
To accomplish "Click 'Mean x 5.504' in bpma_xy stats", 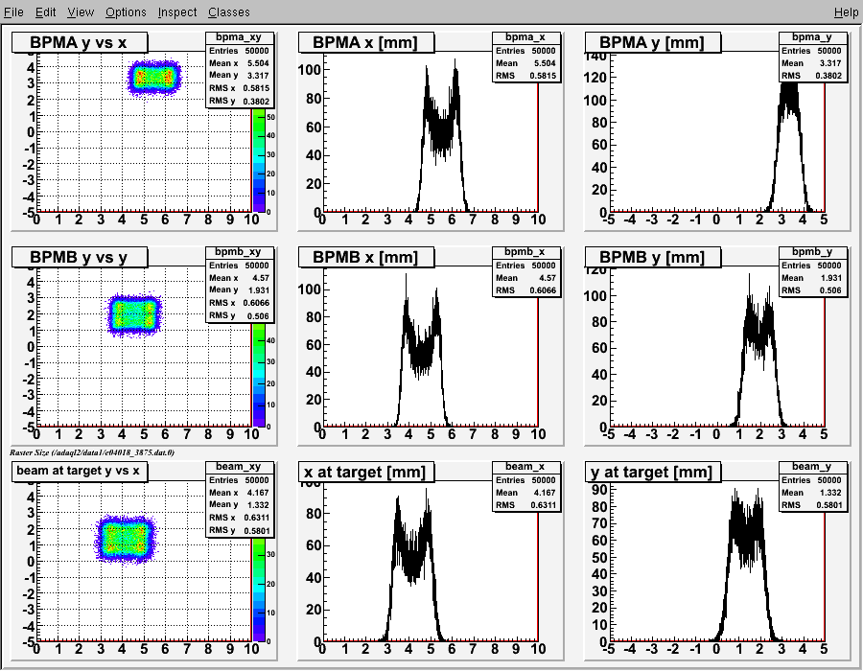I will coord(239,63).
